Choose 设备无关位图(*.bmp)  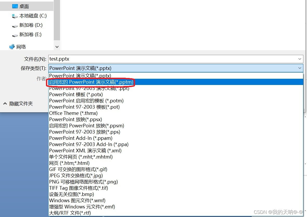point(176,194)
